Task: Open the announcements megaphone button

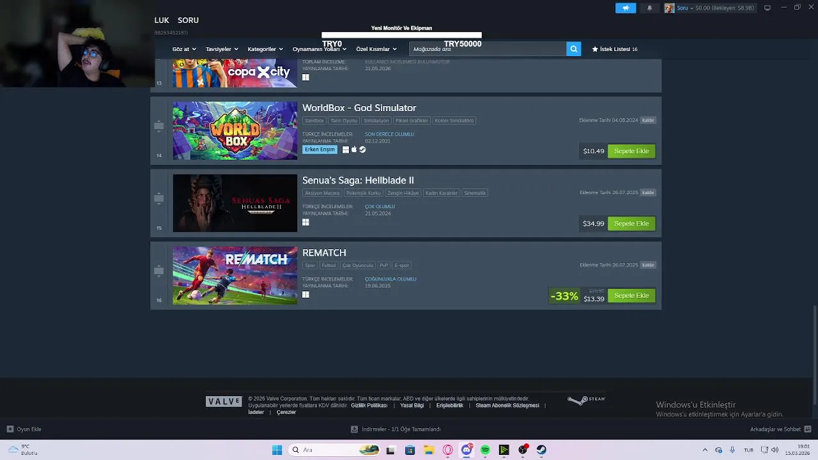Action: coord(626,8)
